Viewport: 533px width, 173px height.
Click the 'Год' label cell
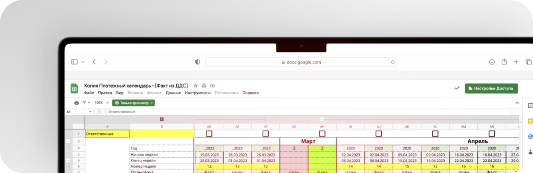click(162, 148)
